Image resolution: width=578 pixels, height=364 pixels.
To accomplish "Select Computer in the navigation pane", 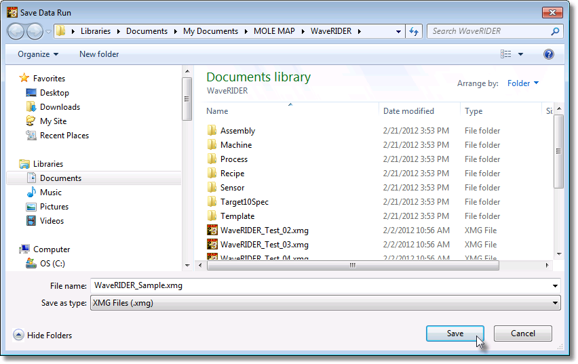I will [52, 249].
